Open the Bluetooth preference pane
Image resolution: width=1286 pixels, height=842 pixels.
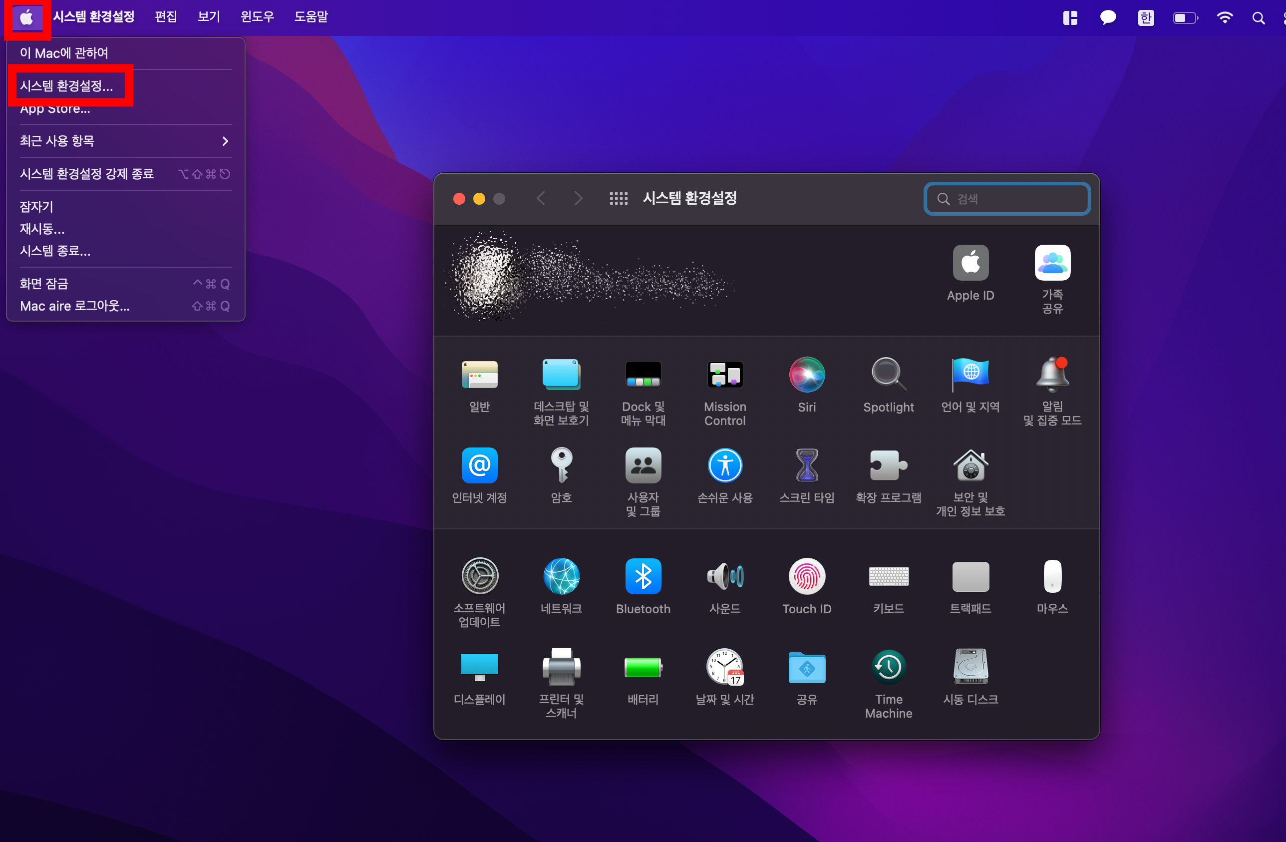coord(643,576)
